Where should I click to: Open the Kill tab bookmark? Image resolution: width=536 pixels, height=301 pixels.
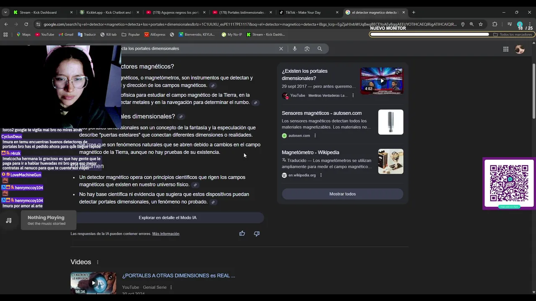pyautogui.click(x=108, y=35)
